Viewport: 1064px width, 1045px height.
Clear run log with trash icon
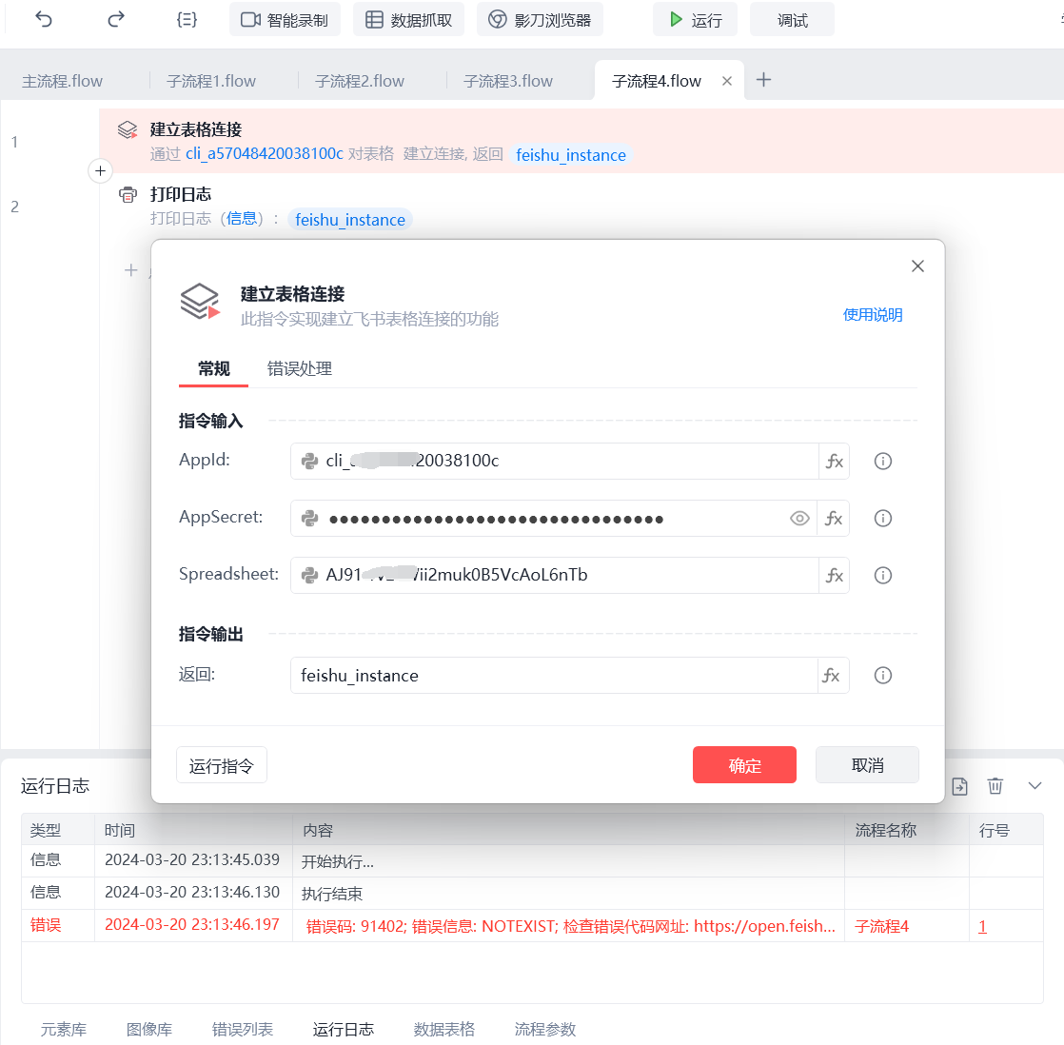coord(995,786)
